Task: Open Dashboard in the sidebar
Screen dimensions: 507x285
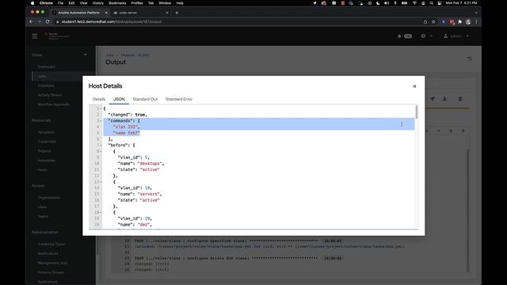Action: [x=46, y=66]
